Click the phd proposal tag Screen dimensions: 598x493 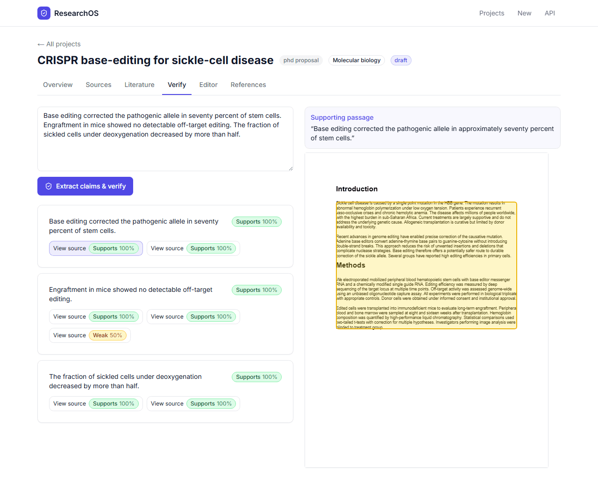coord(301,60)
